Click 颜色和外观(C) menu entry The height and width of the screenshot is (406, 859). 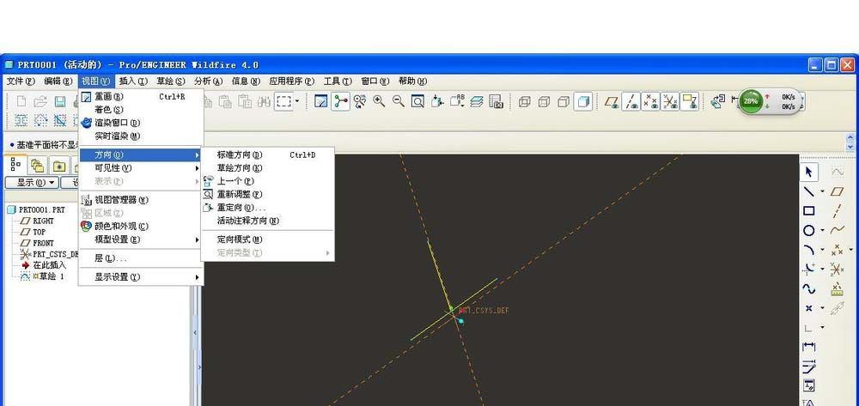coord(142,226)
